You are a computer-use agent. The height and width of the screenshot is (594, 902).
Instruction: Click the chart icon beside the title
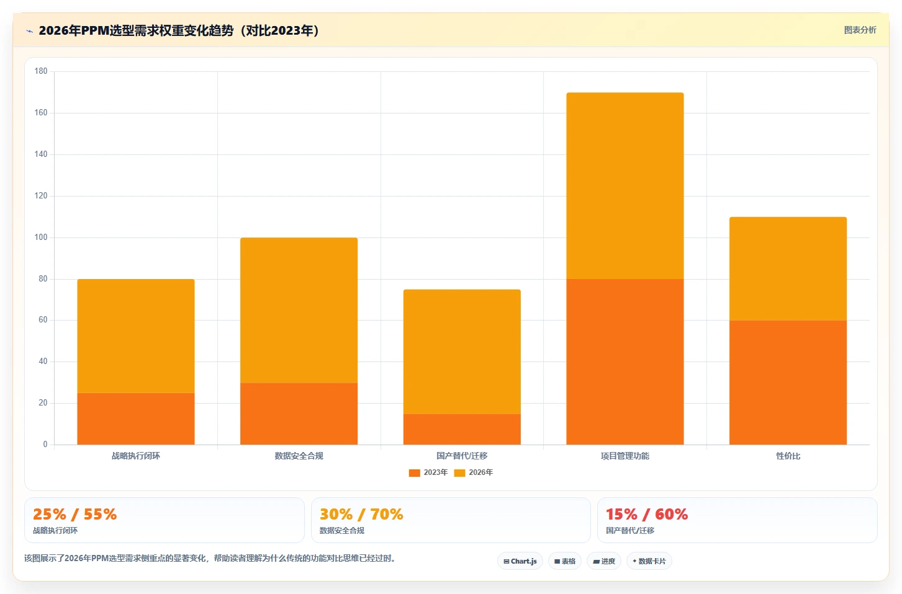pos(29,31)
